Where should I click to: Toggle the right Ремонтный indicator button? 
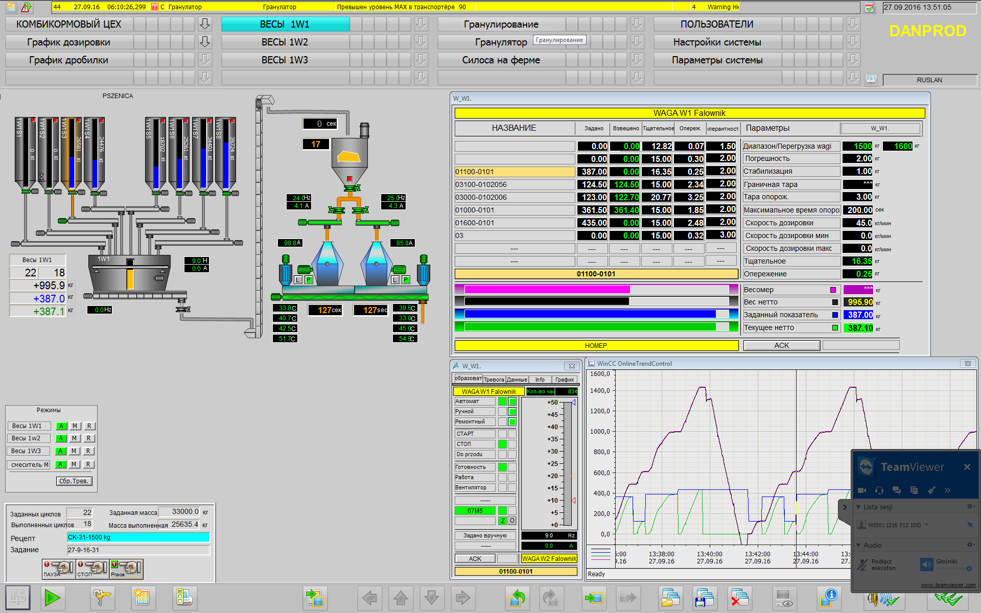512,422
